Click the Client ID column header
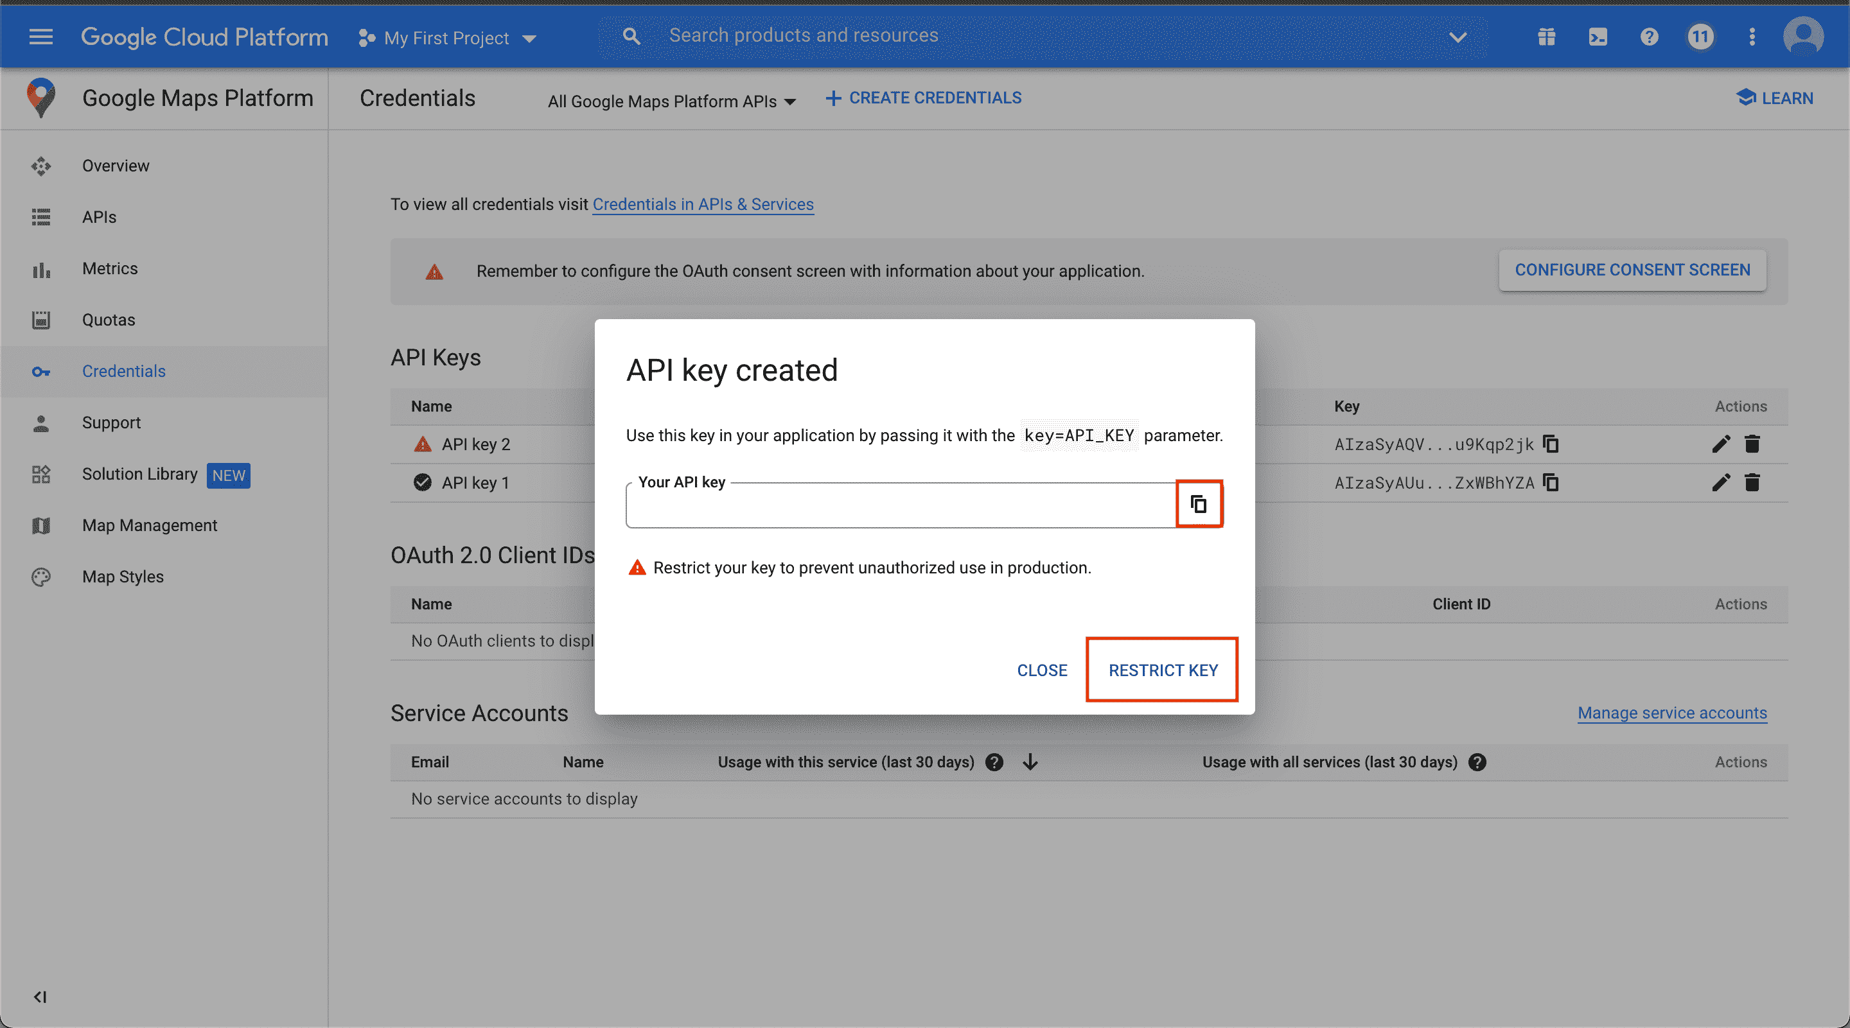Viewport: 1850px width, 1028px height. coord(1461,604)
